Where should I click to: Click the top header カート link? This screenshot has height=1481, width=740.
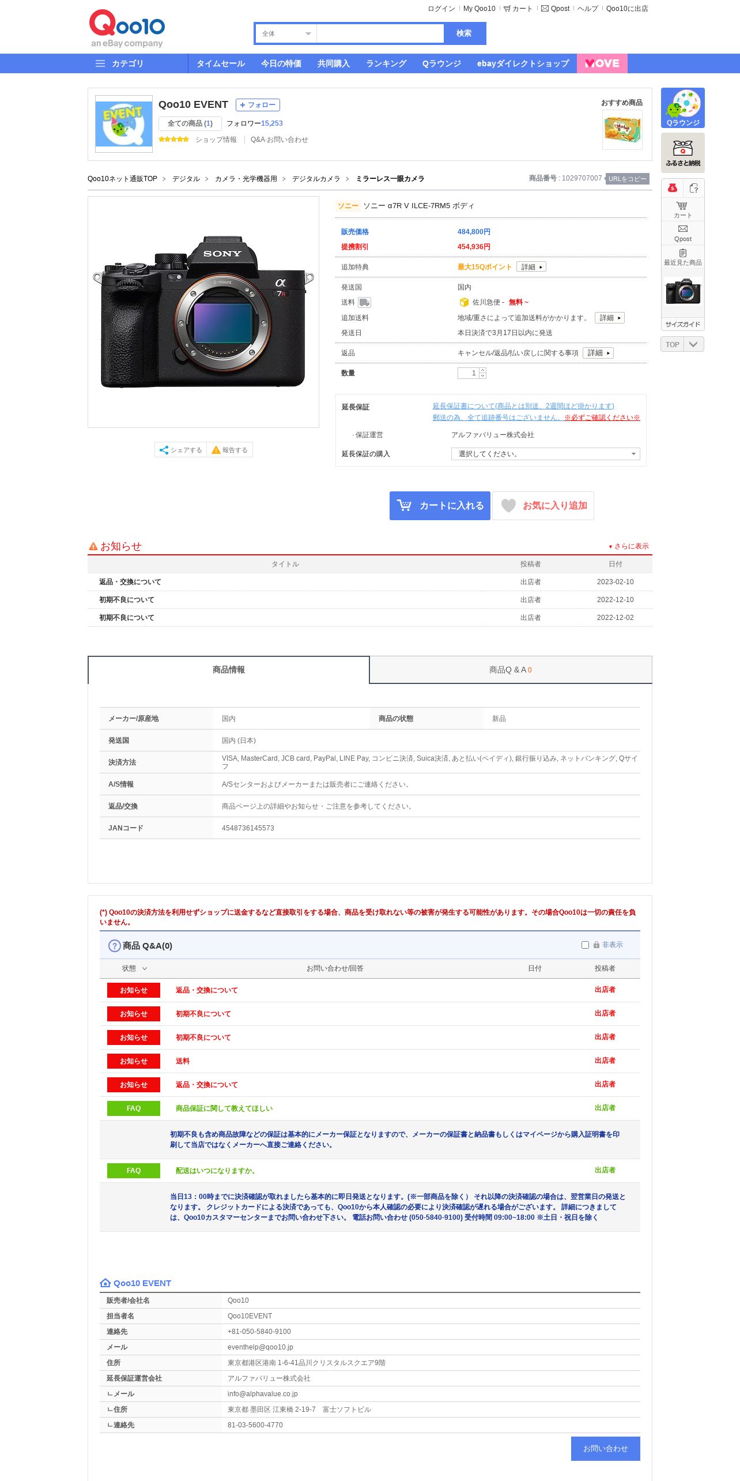[x=518, y=9]
